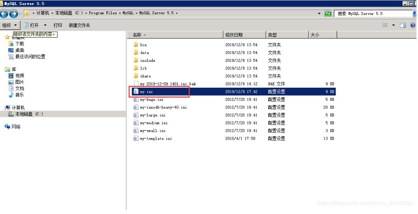
Task: Toggle the preview pane icon
Action: [x=403, y=25]
